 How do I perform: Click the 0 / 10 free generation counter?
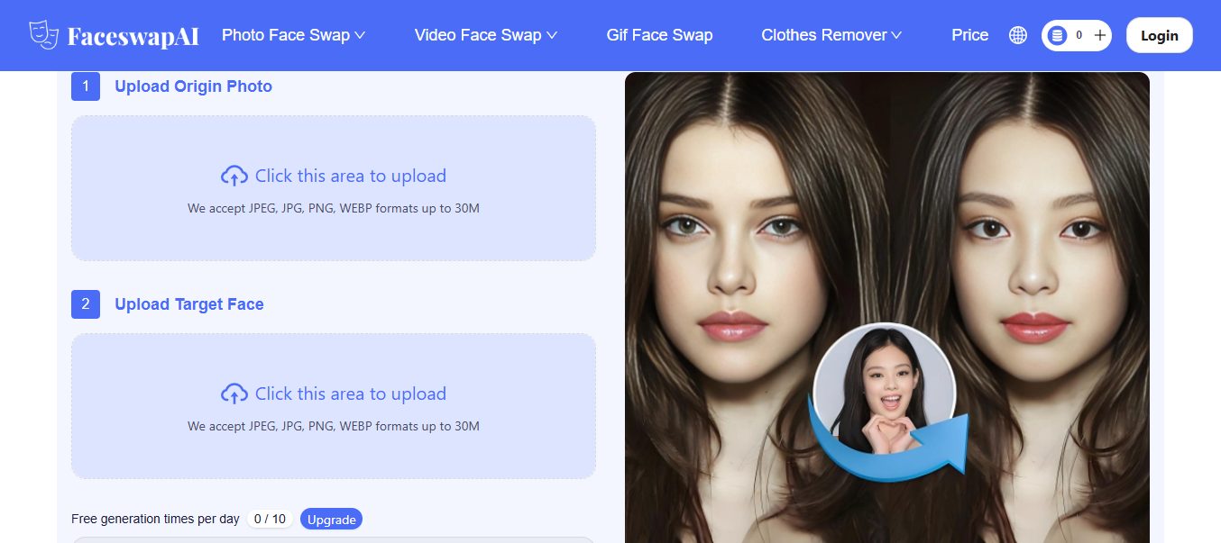click(270, 520)
